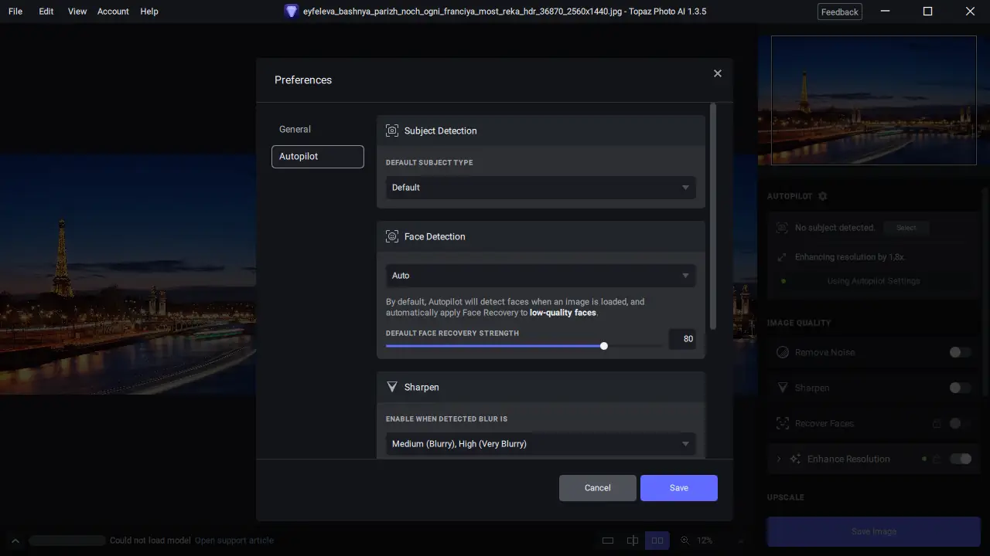Screen dimensions: 990x556
Task: Click the 'No subject detected.' text
Action: (x=835, y=228)
